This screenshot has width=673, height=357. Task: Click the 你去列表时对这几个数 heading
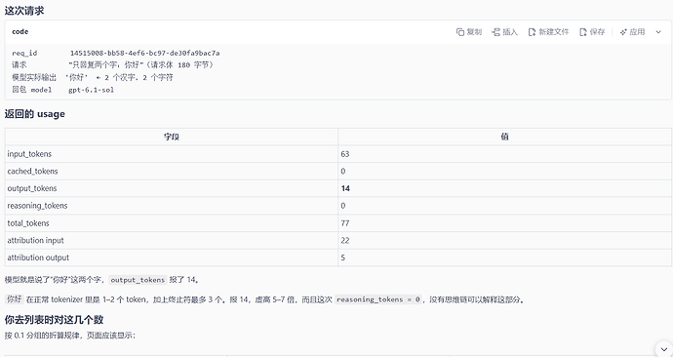click(x=54, y=320)
